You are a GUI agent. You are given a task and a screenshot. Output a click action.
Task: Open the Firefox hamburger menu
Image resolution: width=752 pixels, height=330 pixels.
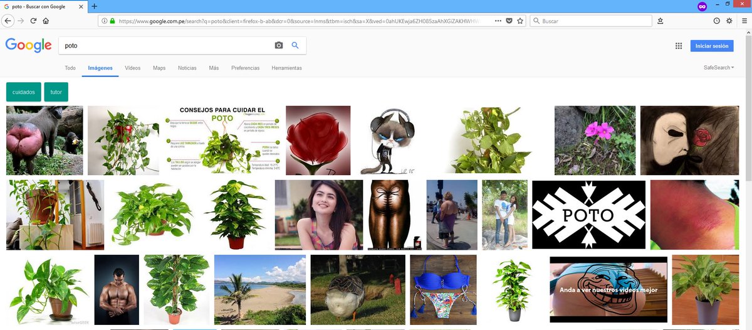tap(744, 21)
